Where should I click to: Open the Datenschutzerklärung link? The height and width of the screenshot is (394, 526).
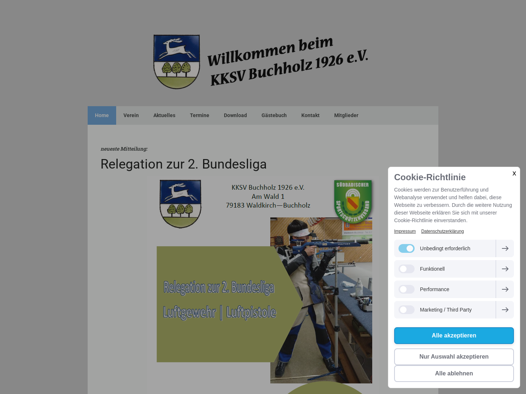pos(442,231)
